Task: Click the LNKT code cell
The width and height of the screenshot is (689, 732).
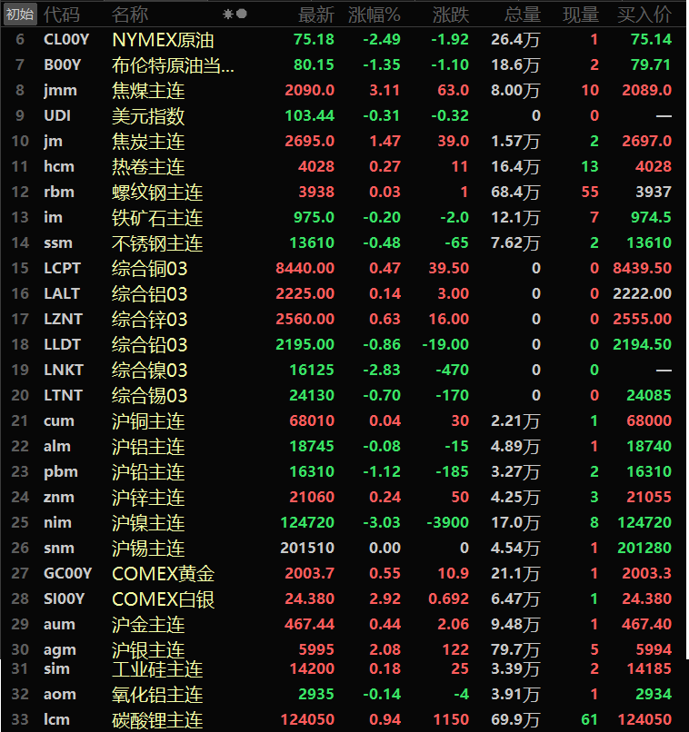Action: click(63, 371)
